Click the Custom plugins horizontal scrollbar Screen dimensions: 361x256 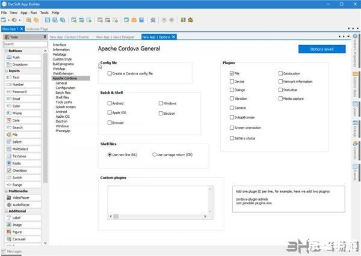[x=158, y=216]
